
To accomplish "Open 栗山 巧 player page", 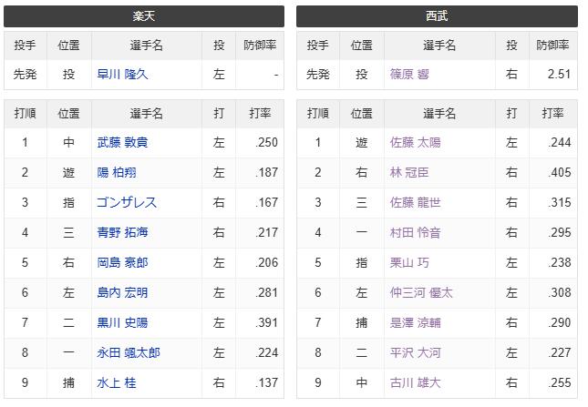I will [x=409, y=262].
